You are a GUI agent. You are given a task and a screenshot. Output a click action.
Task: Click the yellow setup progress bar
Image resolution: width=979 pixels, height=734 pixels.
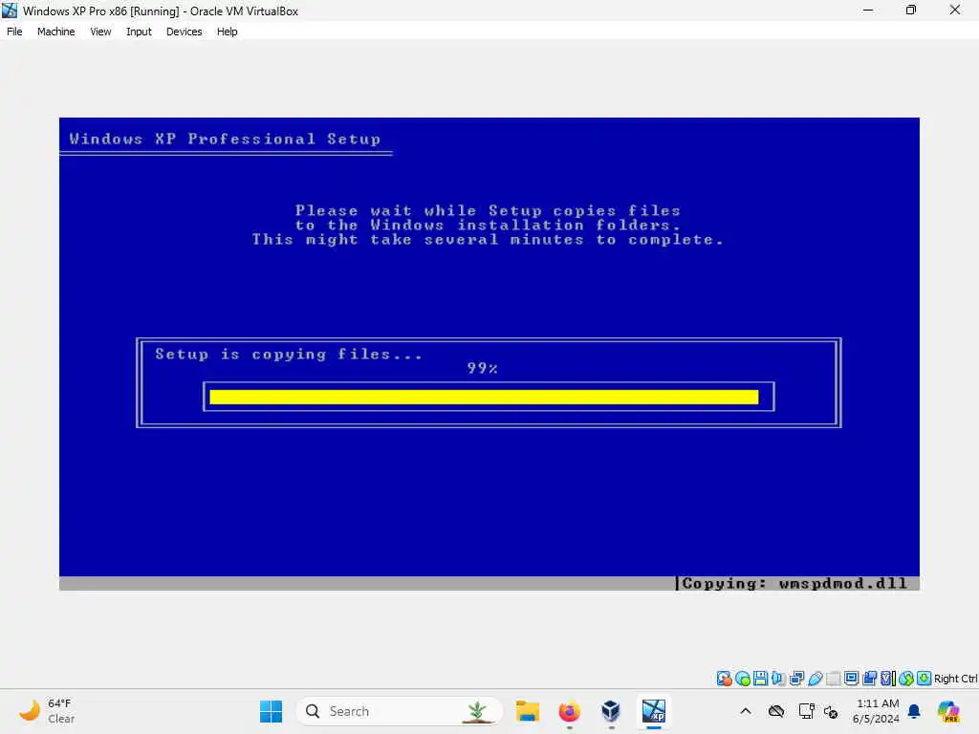(484, 397)
